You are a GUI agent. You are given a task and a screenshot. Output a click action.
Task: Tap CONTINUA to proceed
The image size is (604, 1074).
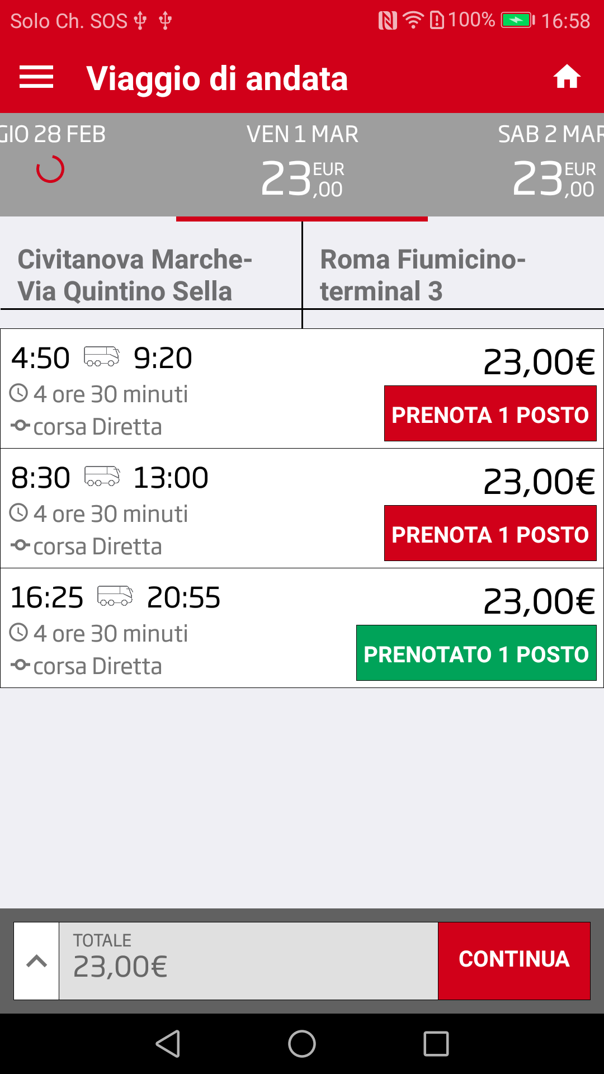click(x=514, y=961)
